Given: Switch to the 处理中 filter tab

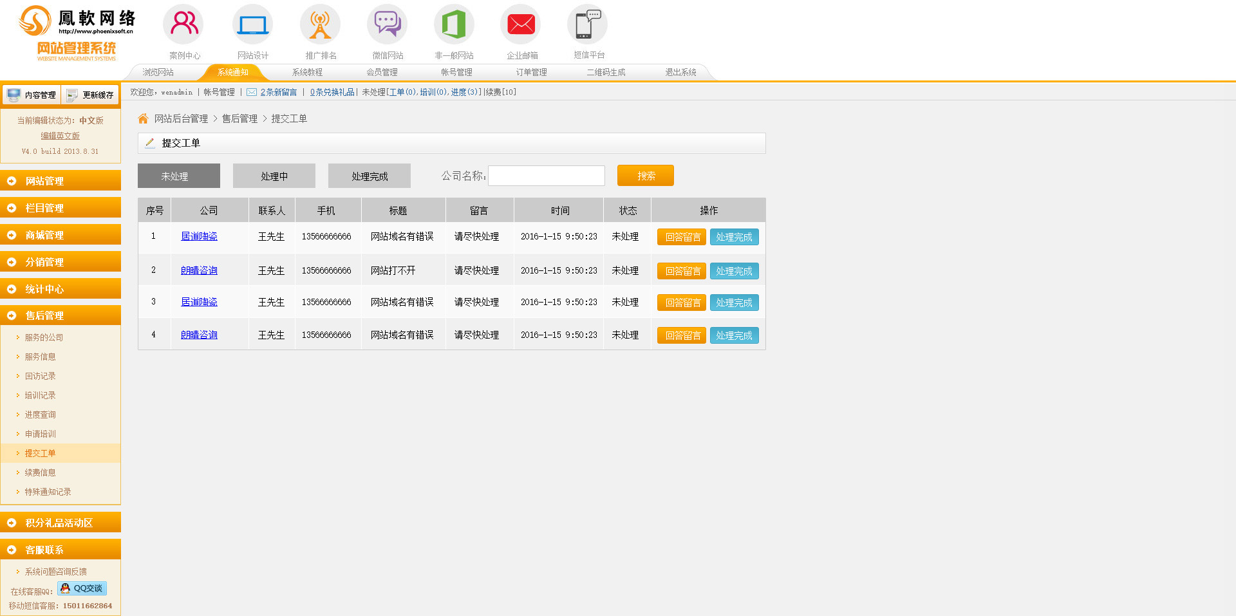Looking at the screenshot, I should (x=274, y=176).
